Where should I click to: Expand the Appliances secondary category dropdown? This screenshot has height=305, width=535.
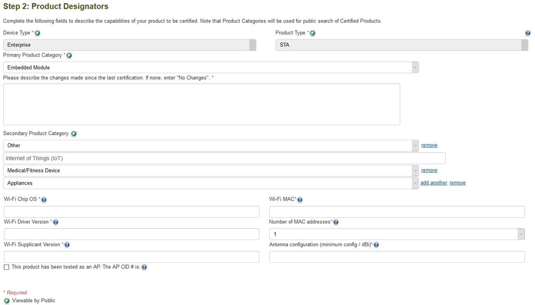211,183
